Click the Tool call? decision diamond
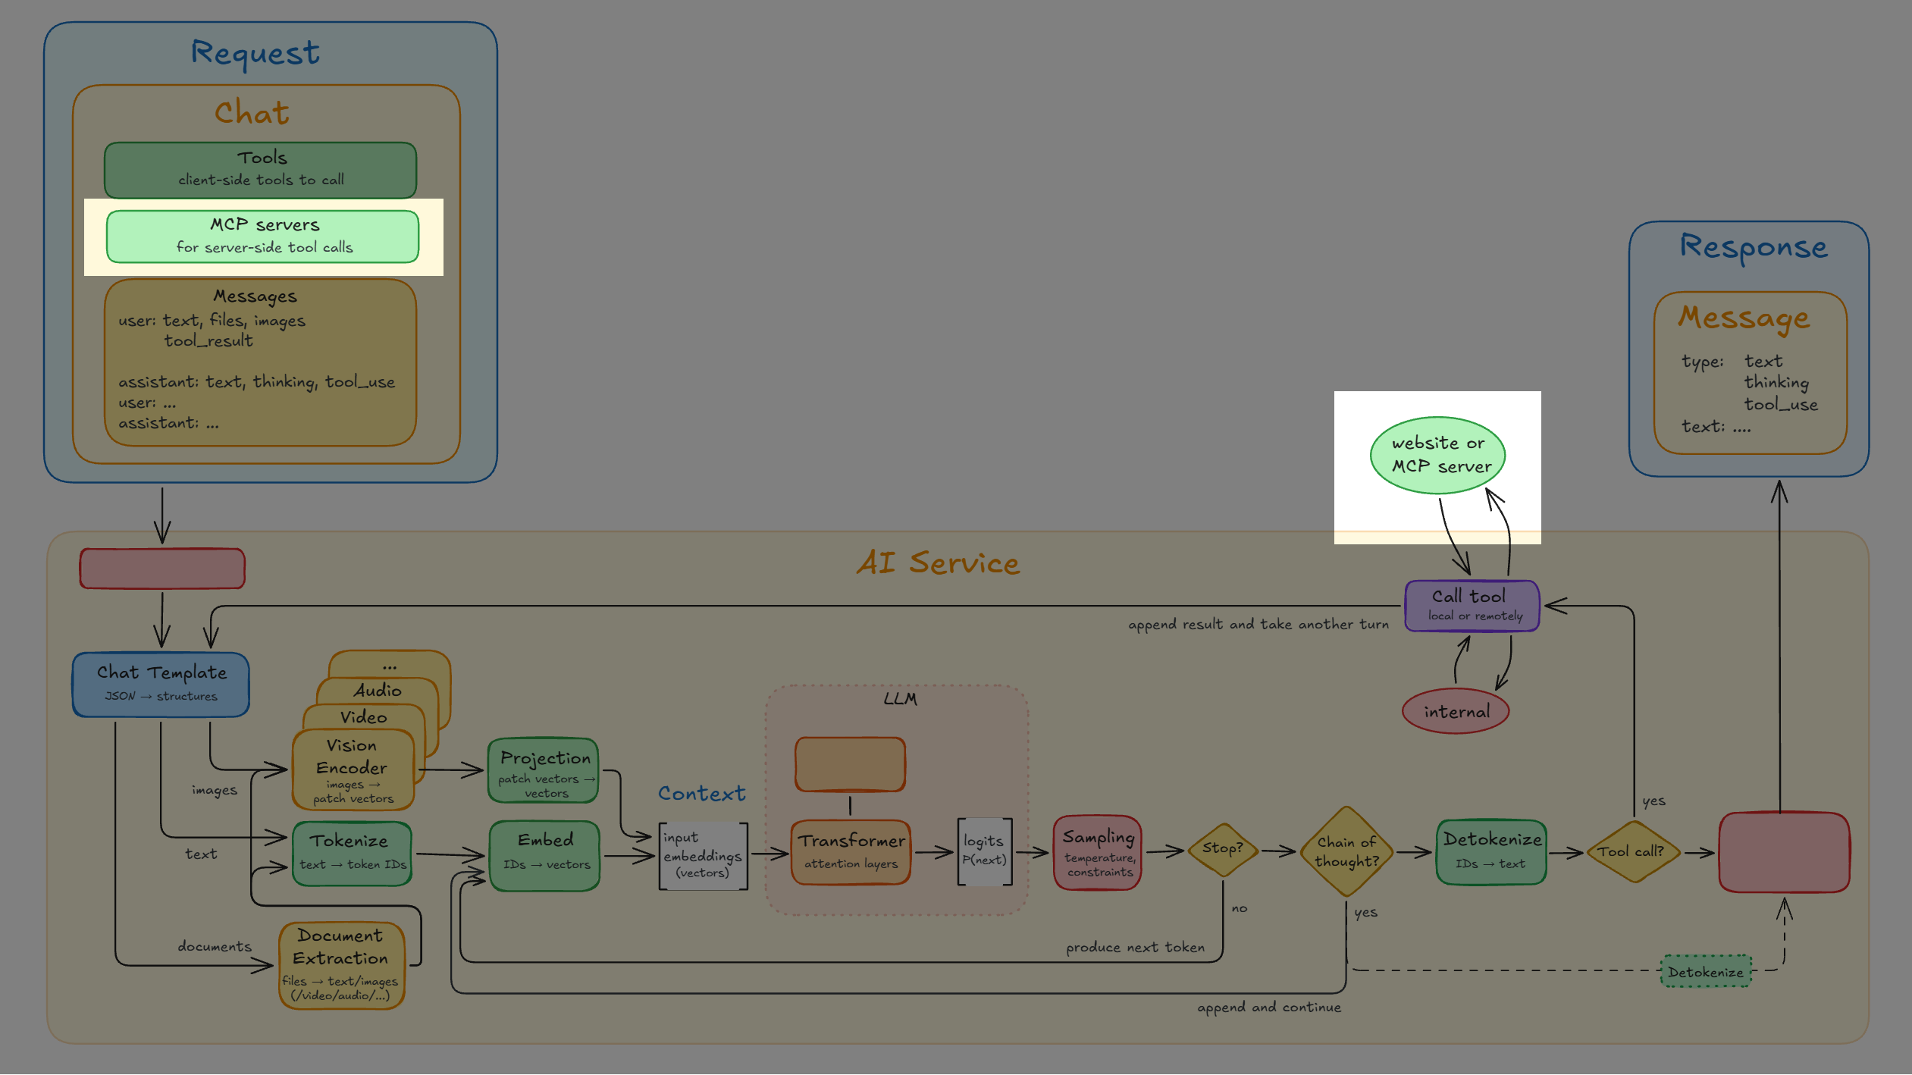This screenshot has height=1075, width=1912. click(1631, 851)
